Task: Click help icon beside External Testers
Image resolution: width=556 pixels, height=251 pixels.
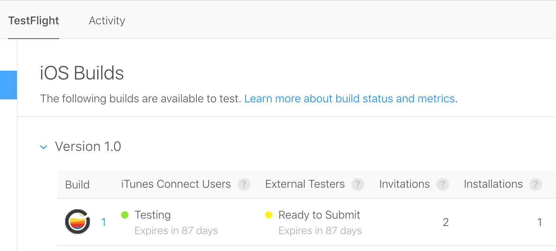Action: point(358,184)
